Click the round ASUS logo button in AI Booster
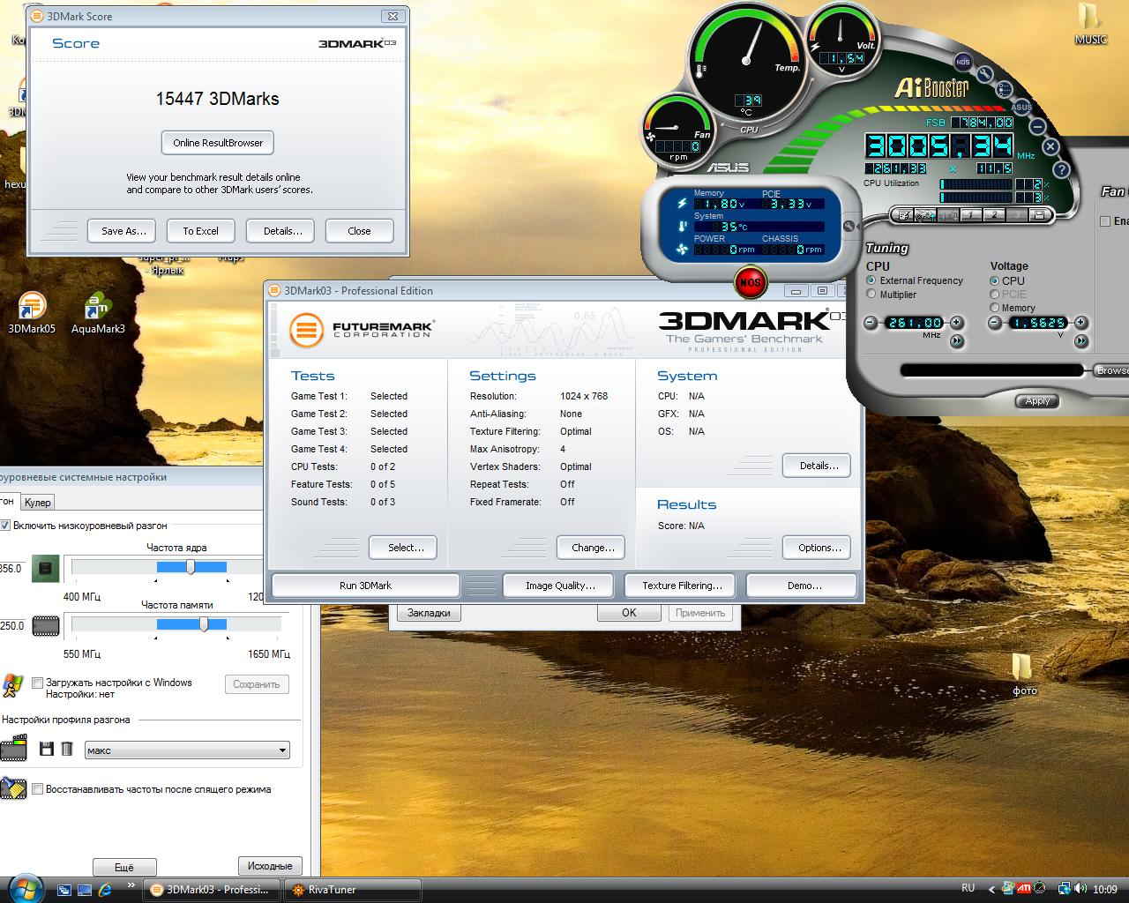 point(1021,107)
